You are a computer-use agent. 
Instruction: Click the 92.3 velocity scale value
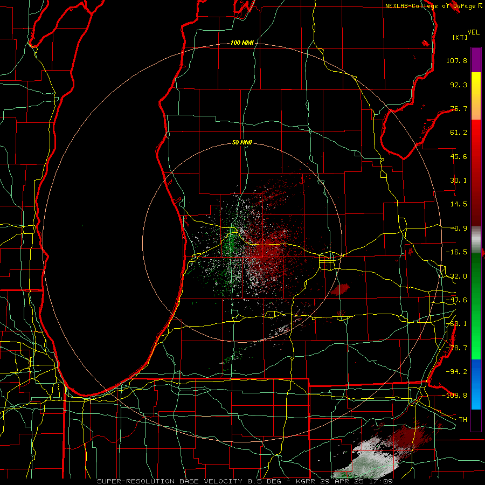click(x=459, y=85)
